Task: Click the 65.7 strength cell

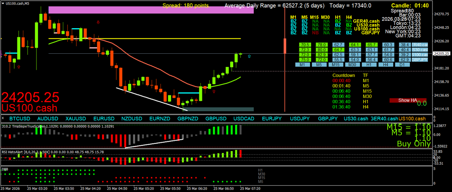Action: [x=371, y=45]
